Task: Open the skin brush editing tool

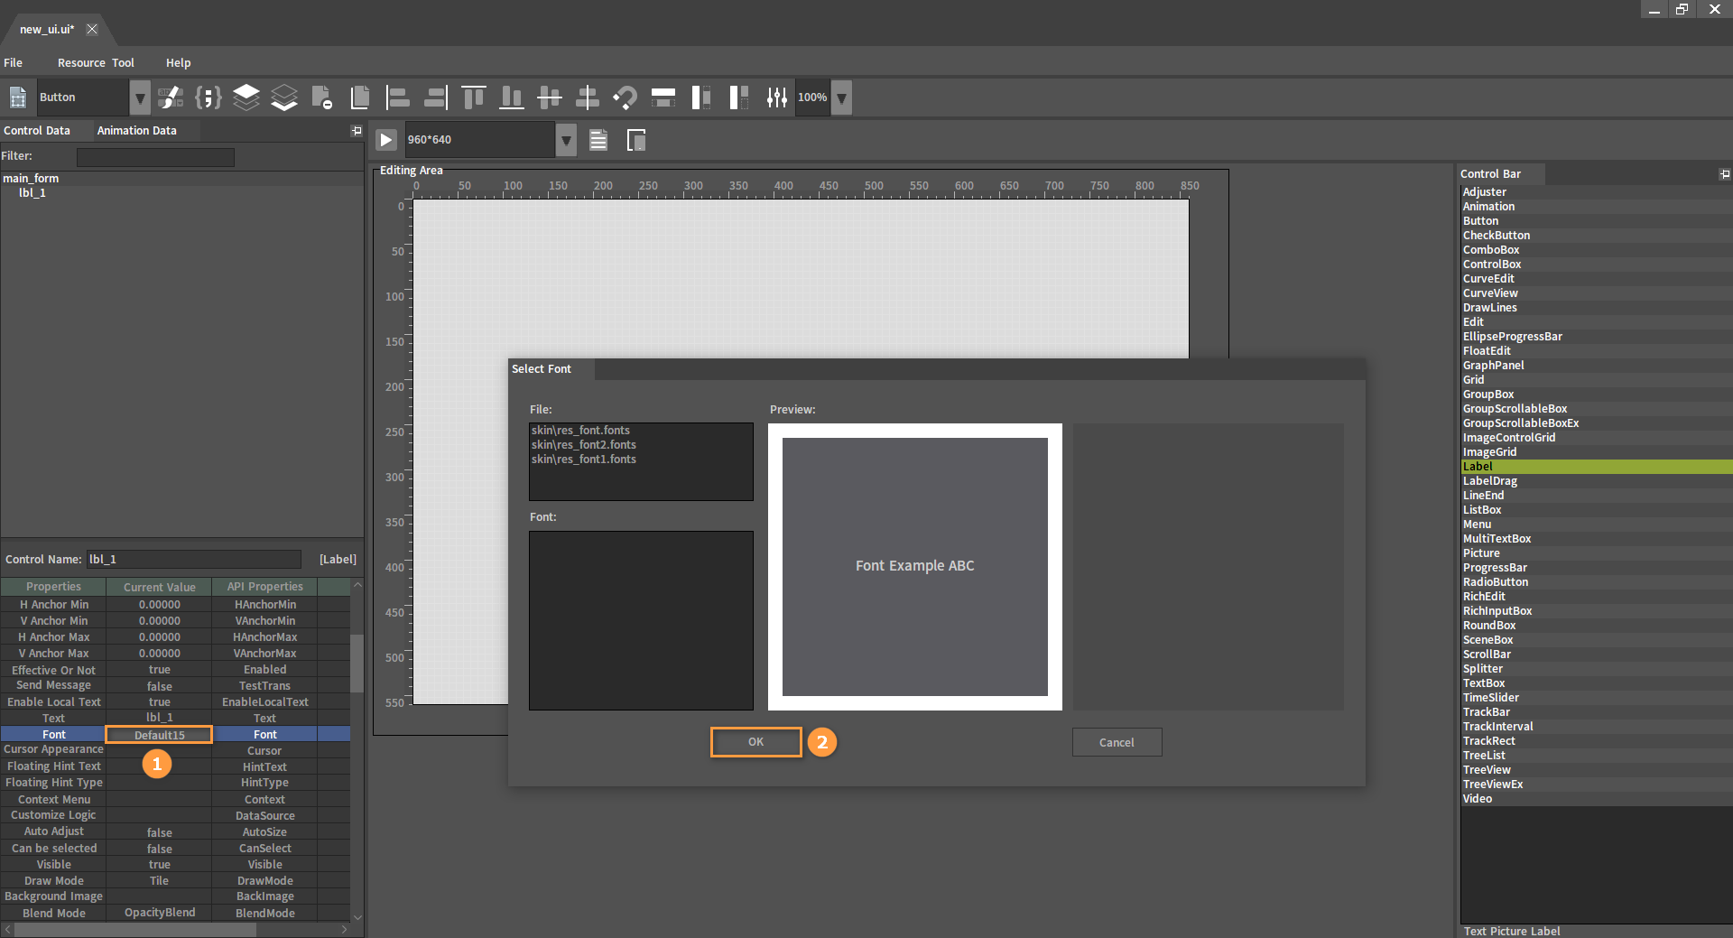Action: [x=171, y=98]
